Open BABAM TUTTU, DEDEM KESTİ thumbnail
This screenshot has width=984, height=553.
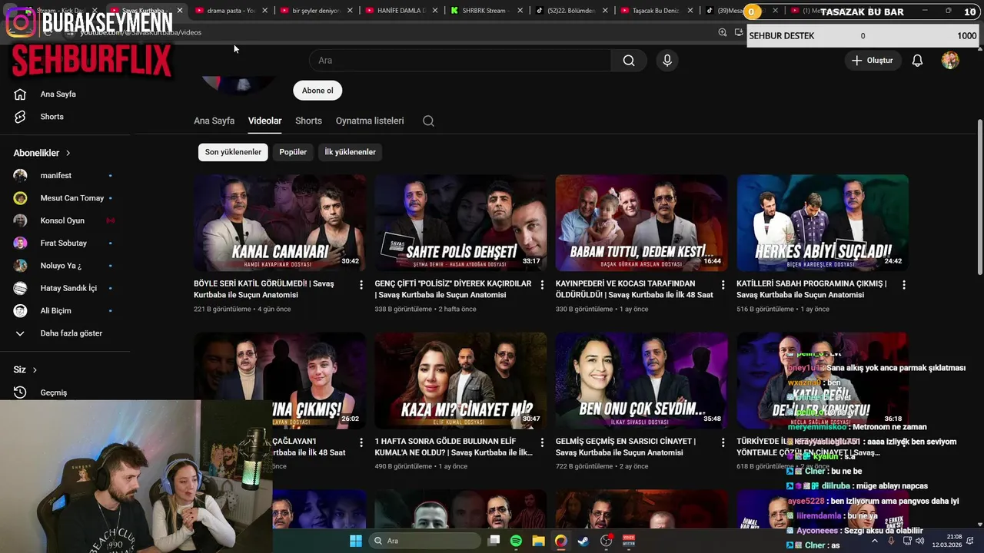pos(641,223)
